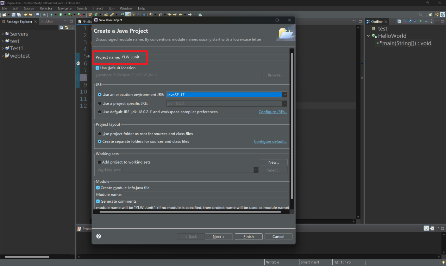The height and width of the screenshot is (266, 446).
Task: Click the Save icon in the Eclipse toolbar
Action: point(13,15)
